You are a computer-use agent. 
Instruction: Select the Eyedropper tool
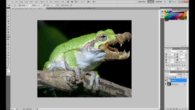tap(8, 24)
